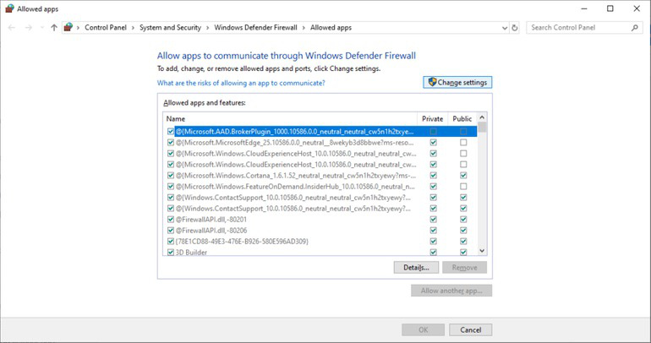Toggle Public checkbox for @FirewallAPI.dll,-80206
The image size is (651, 343).
point(463,230)
